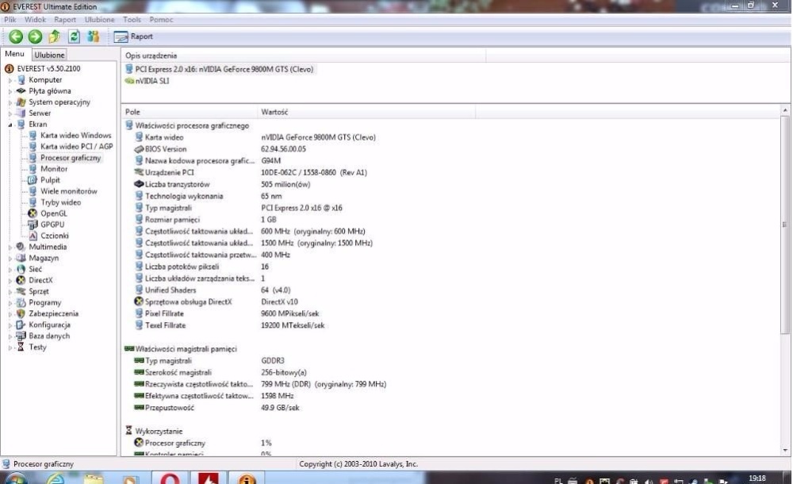The image size is (793, 484).
Task: Go up one level with the Up arrow icon
Action: pos(54,36)
